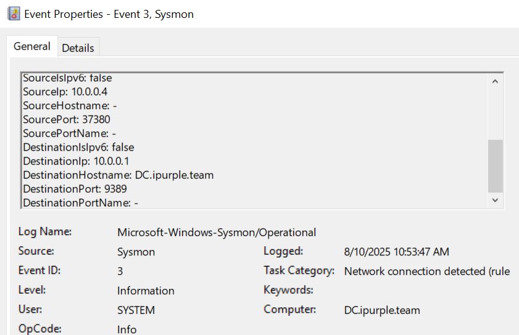Select the General tab
Viewport: 519px width, 335px height.
click(32, 47)
